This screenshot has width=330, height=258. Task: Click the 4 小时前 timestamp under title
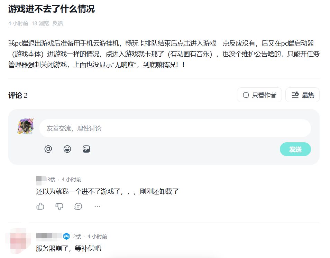click(x=18, y=23)
